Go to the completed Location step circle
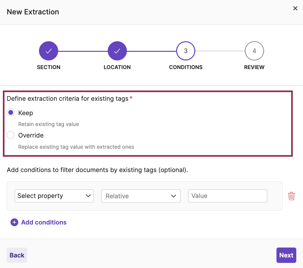The image size is (303, 268). pos(117,51)
